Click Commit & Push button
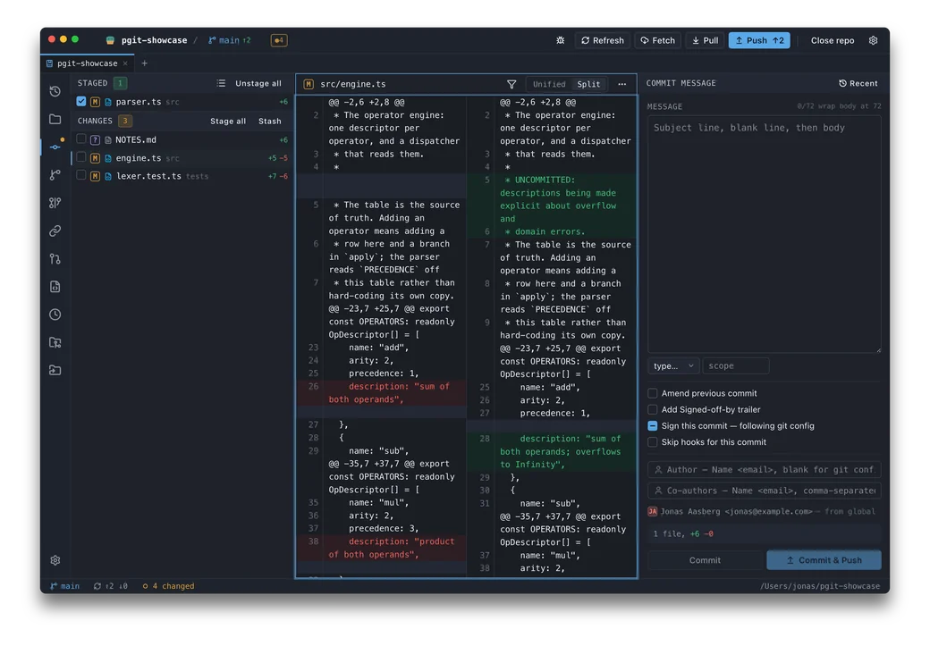 coord(824,560)
